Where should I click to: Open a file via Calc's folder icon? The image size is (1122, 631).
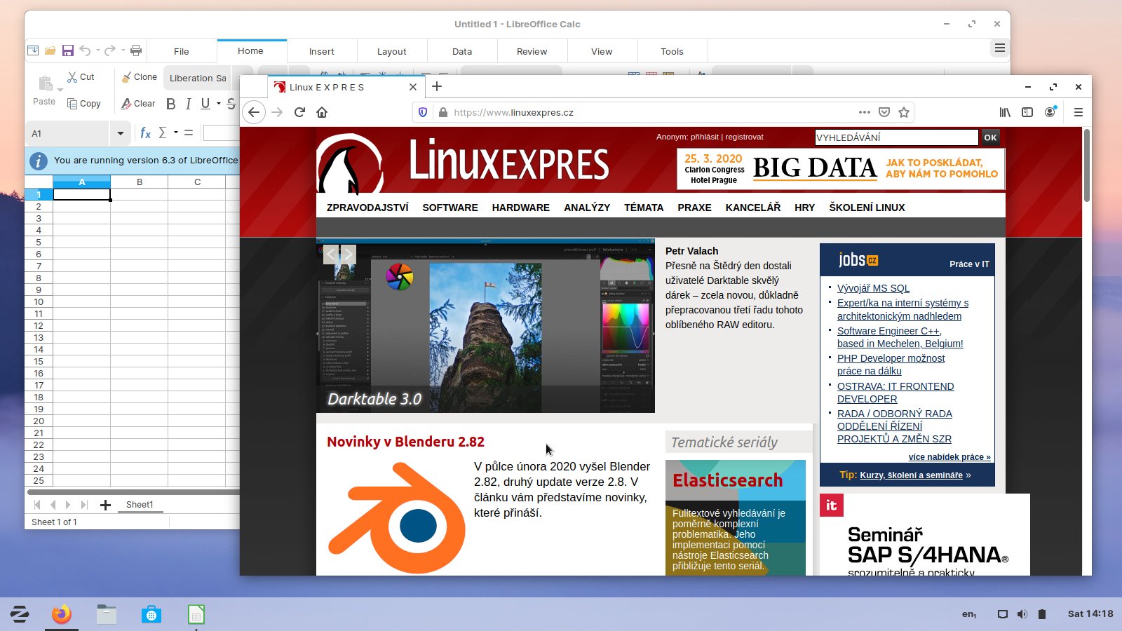pos(50,50)
